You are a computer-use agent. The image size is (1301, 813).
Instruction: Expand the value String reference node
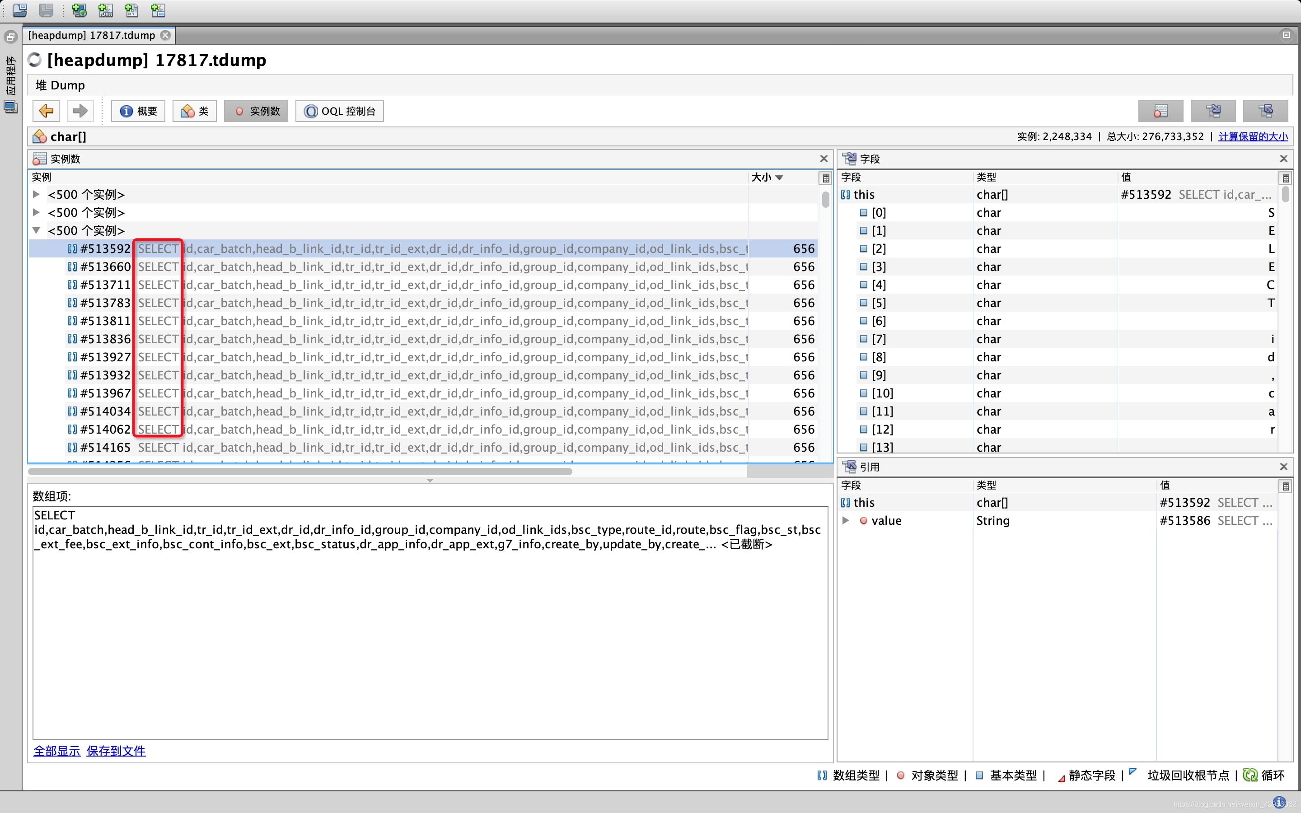click(846, 520)
